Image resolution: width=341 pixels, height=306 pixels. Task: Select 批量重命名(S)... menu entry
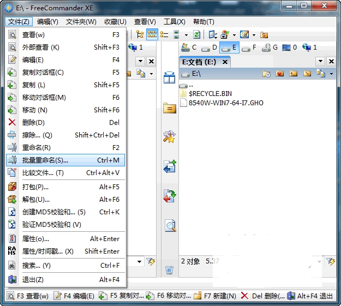pyautogui.click(x=65, y=160)
